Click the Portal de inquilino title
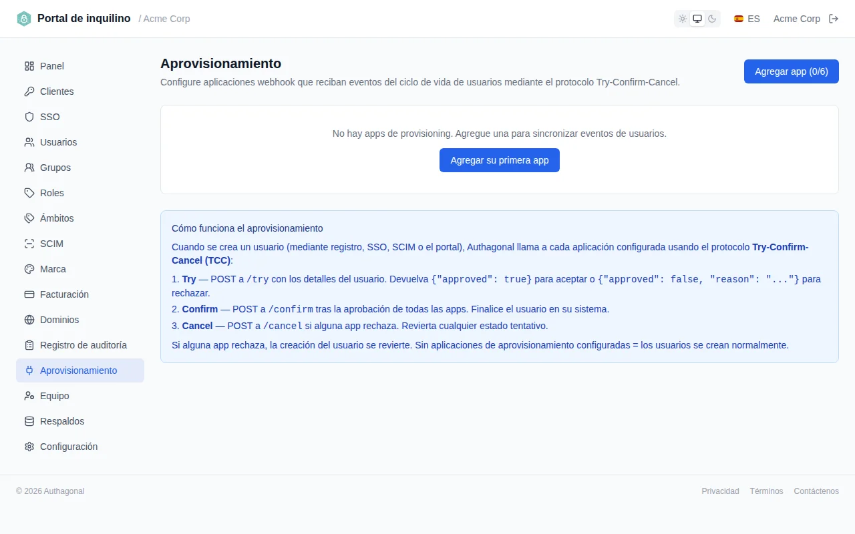This screenshot has height=534, width=855. pyautogui.click(x=84, y=19)
